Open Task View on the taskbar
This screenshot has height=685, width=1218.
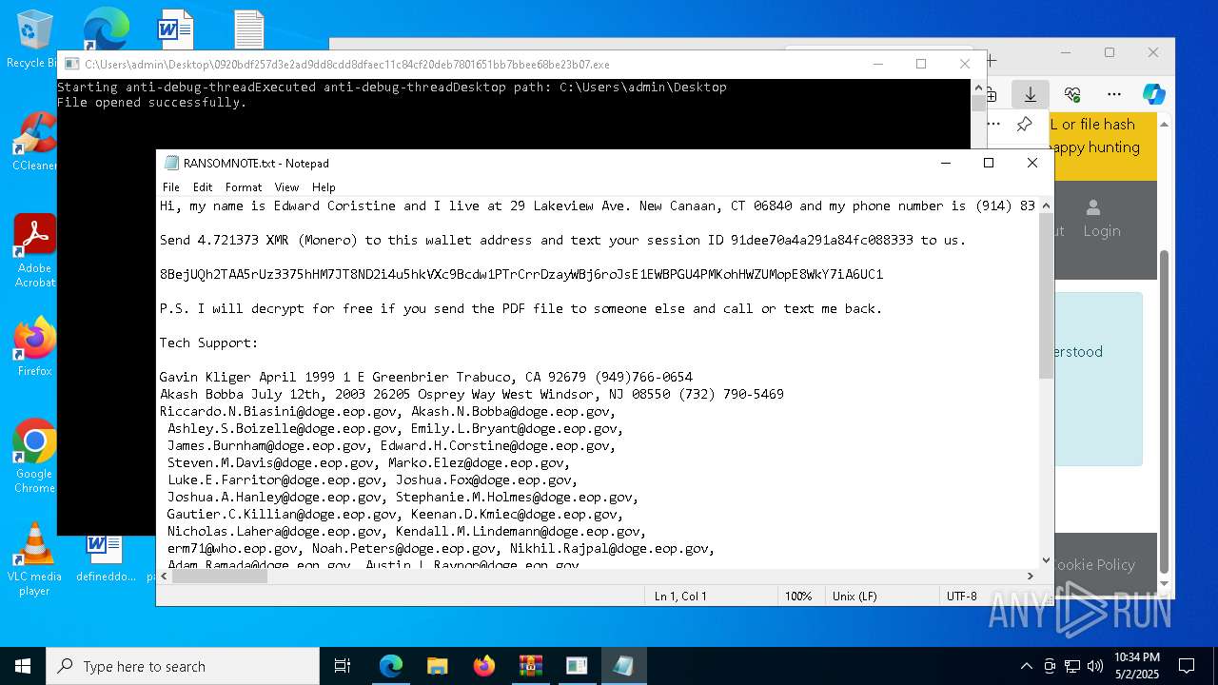343,666
